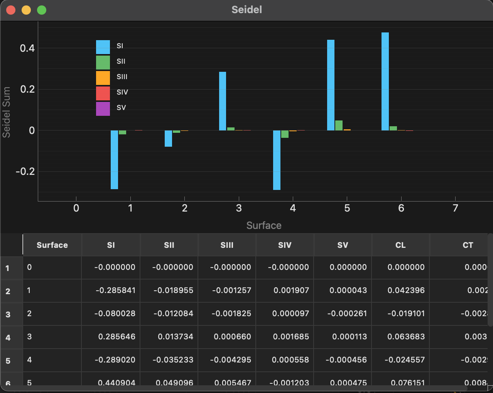The image size is (493, 393).
Task: Click the SIV column header
Action: [285, 245]
